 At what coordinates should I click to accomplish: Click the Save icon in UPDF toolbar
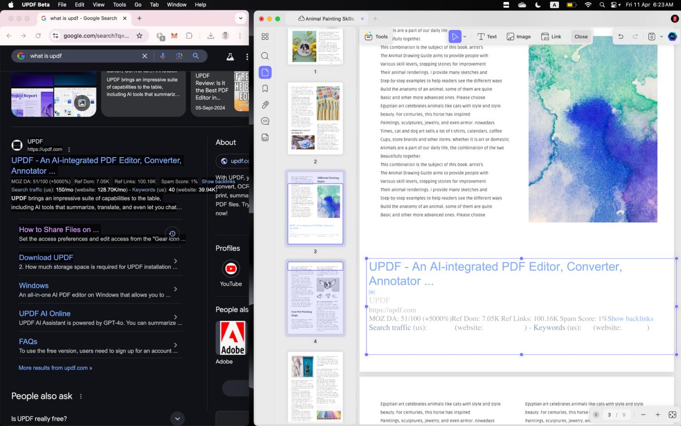click(652, 37)
